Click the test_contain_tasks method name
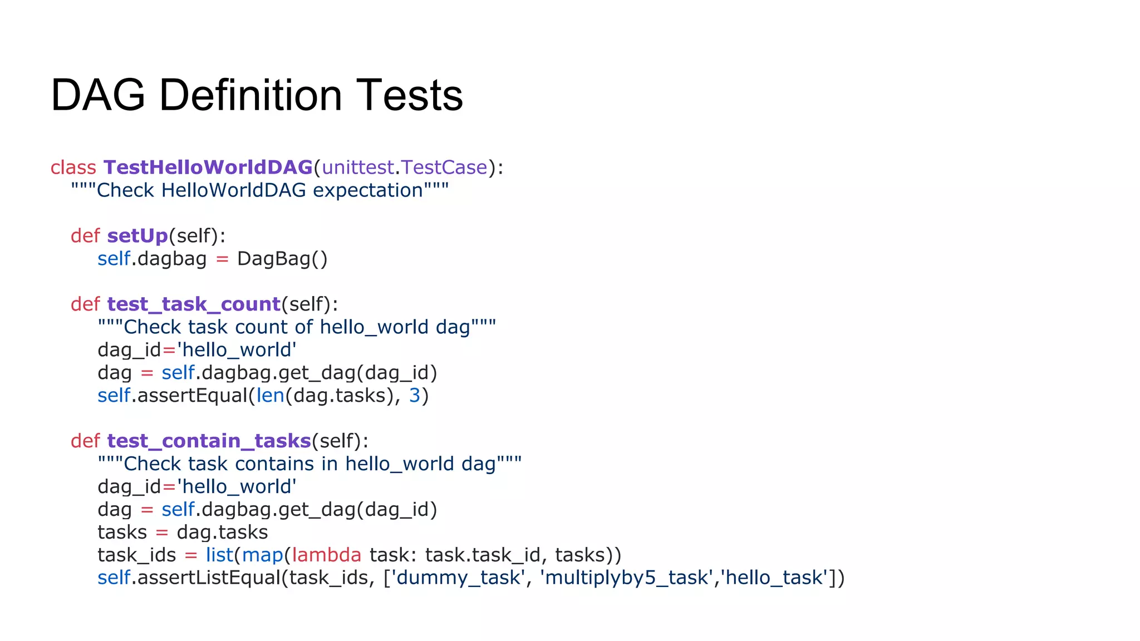1140x641 pixels. [x=209, y=441]
